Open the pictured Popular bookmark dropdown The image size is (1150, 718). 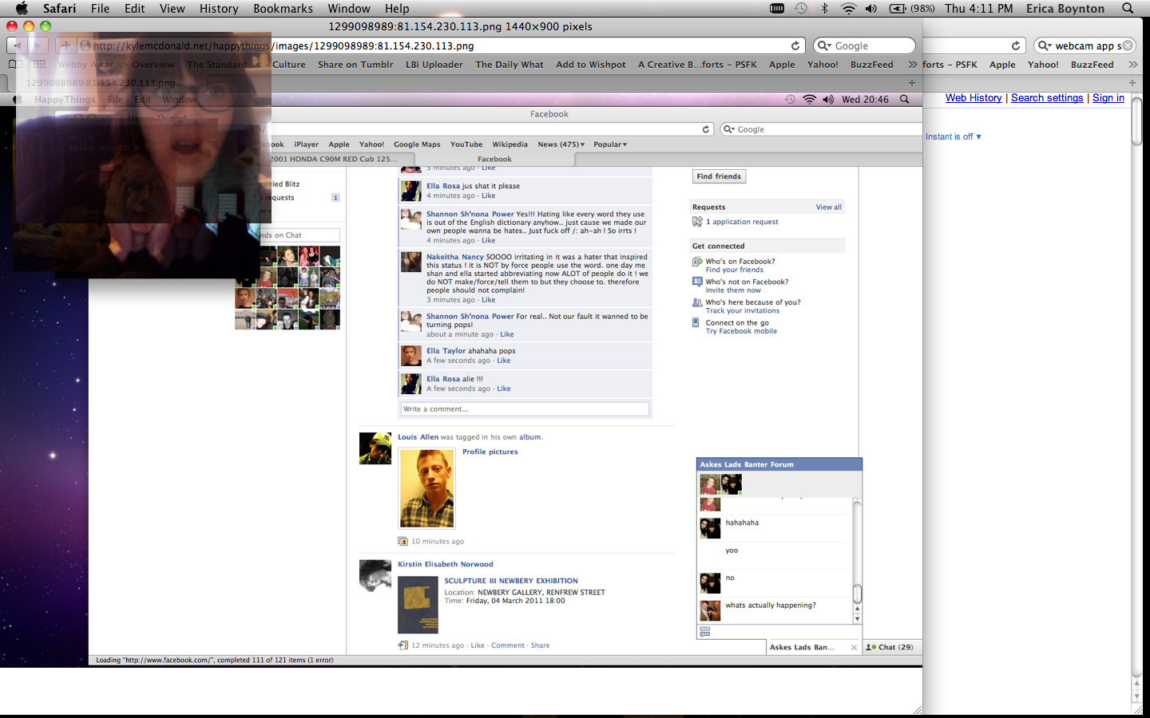click(x=610, y=144)
